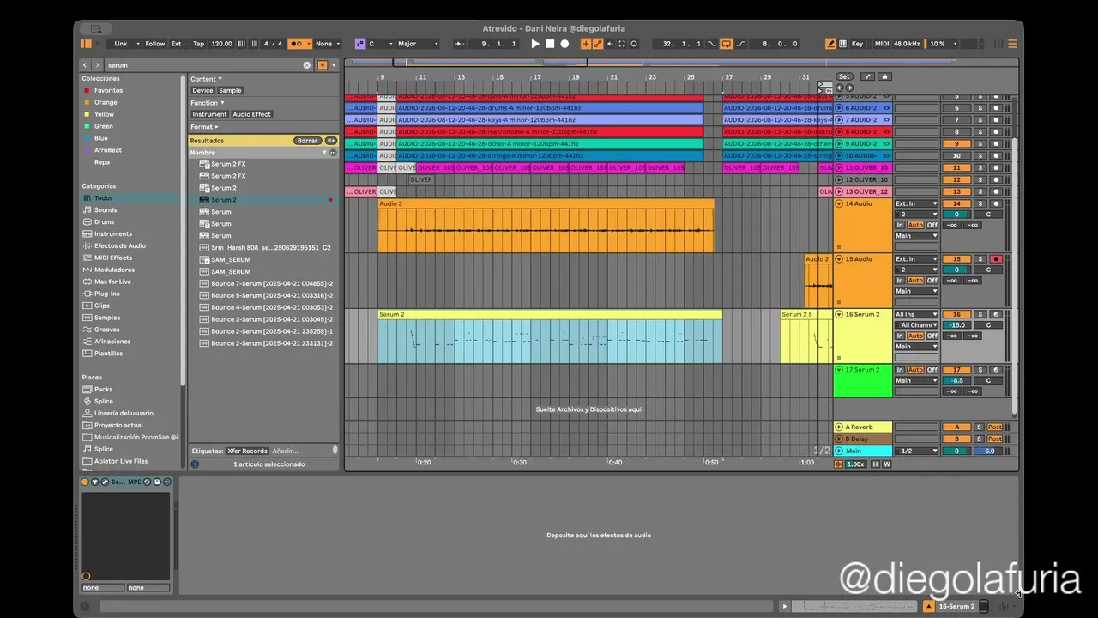Open track 14 Ext. In input dropdown

[916, 203]
